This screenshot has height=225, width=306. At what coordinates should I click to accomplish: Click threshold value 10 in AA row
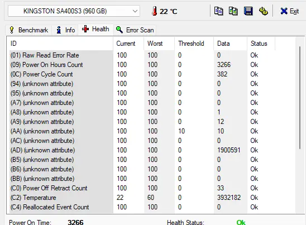point(181,131)
